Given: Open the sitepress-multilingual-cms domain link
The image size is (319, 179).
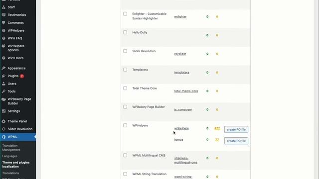Looking at the screenshot, I should (x=185, y=160).
